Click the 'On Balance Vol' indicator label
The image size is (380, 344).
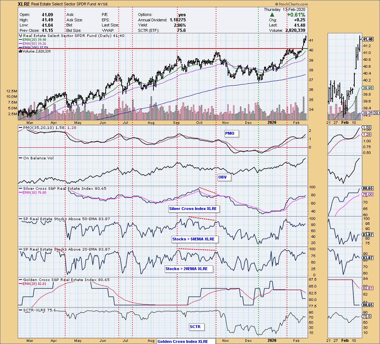click(x=36, y=158)
